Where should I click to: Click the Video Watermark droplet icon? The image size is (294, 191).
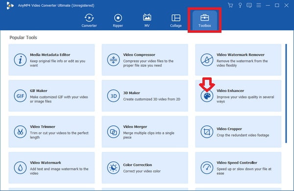pos(20,168)
